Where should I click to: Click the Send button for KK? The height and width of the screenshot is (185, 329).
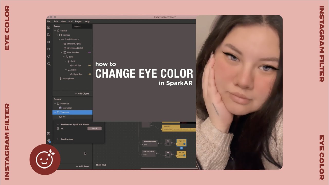click(x=94, y=128)
